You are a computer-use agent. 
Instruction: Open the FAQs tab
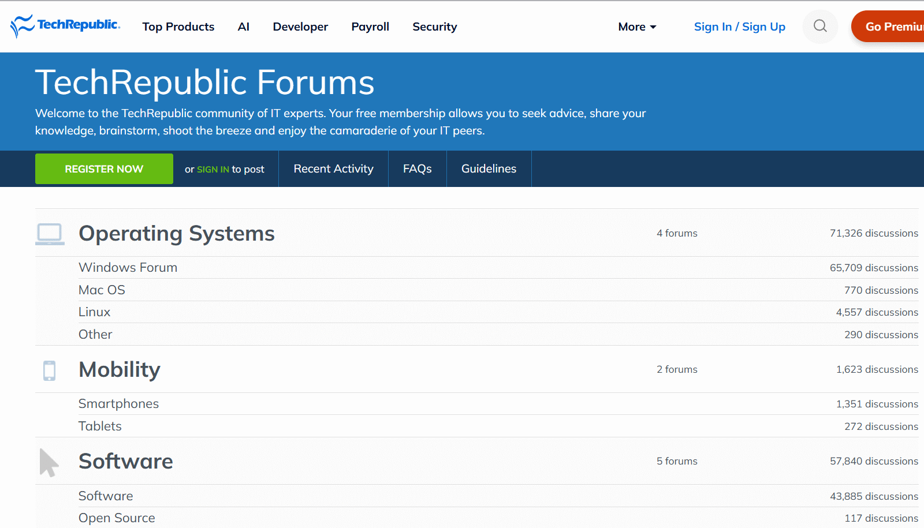pos(418,168)
